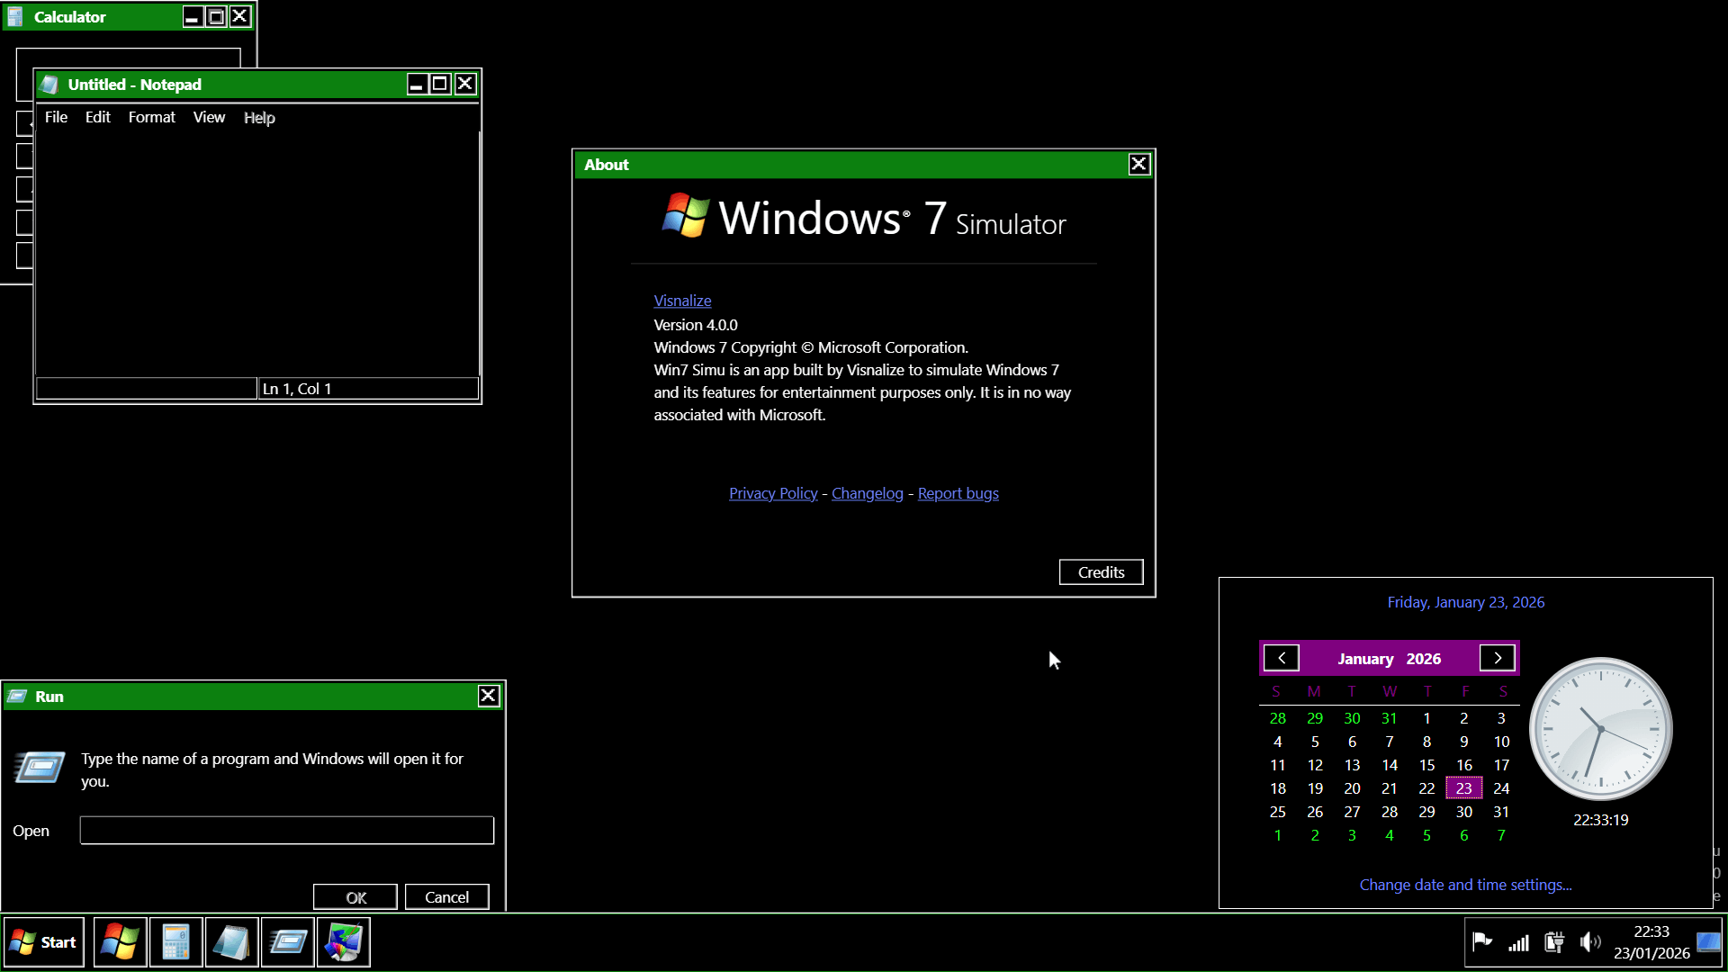The image size is (1728, 972).
Task: Click the Action Center flag icon
Action: click(x=1481, y=942)
